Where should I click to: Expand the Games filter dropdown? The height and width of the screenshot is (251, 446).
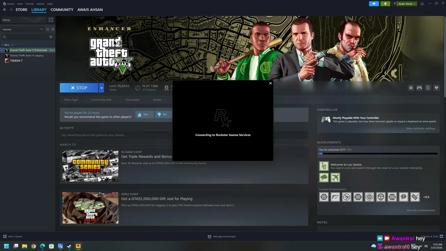pos(23,29)
